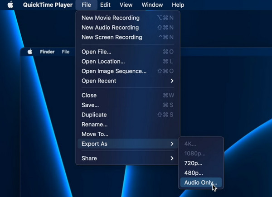Viewport: 272px width, 197px height.
Task: Open the QuickTime Player app menu
Action: point(48,5)
